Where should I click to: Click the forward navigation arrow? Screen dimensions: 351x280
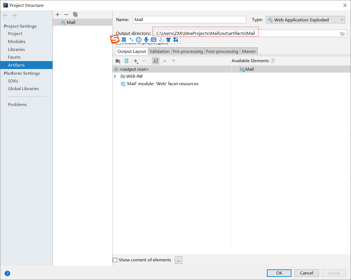pos(14,15)
